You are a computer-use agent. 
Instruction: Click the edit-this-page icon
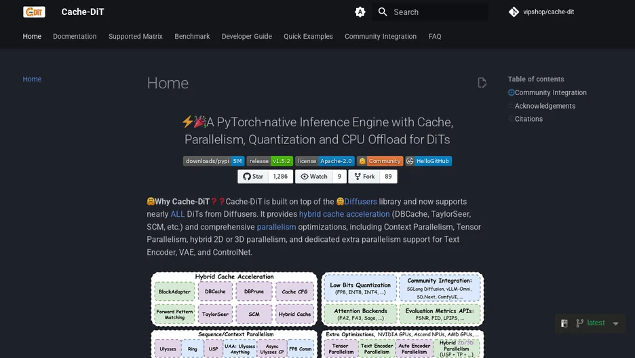click(x=482, y=83)
